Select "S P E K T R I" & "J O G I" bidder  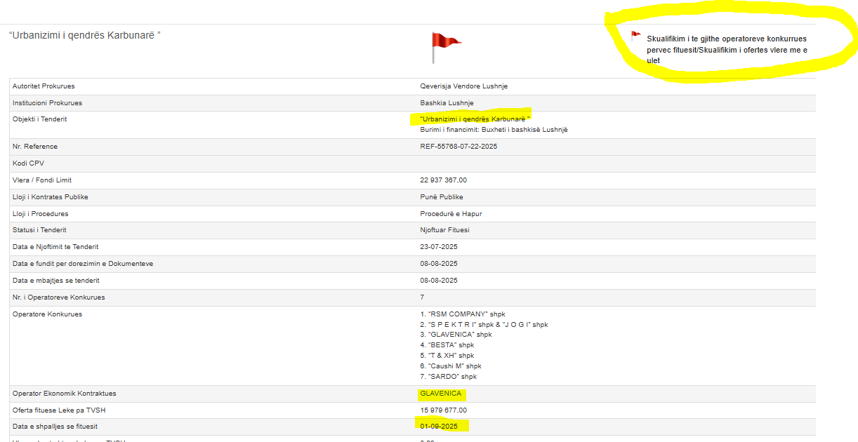[484, 325]
